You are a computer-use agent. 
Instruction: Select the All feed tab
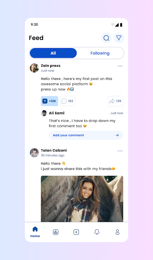click(53, 53)
